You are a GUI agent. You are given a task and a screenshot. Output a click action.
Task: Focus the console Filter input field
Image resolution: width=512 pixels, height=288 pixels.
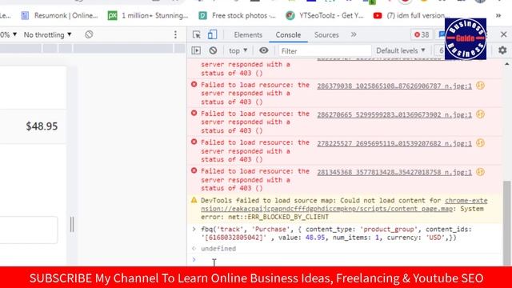click(325, 51)
